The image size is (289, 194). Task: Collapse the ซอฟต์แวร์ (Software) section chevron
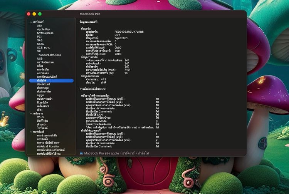coord(31,132)
